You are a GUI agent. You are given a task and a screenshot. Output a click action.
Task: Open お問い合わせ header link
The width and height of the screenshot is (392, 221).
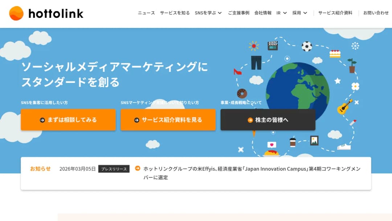pyautogui.click(x=376, y=13)
